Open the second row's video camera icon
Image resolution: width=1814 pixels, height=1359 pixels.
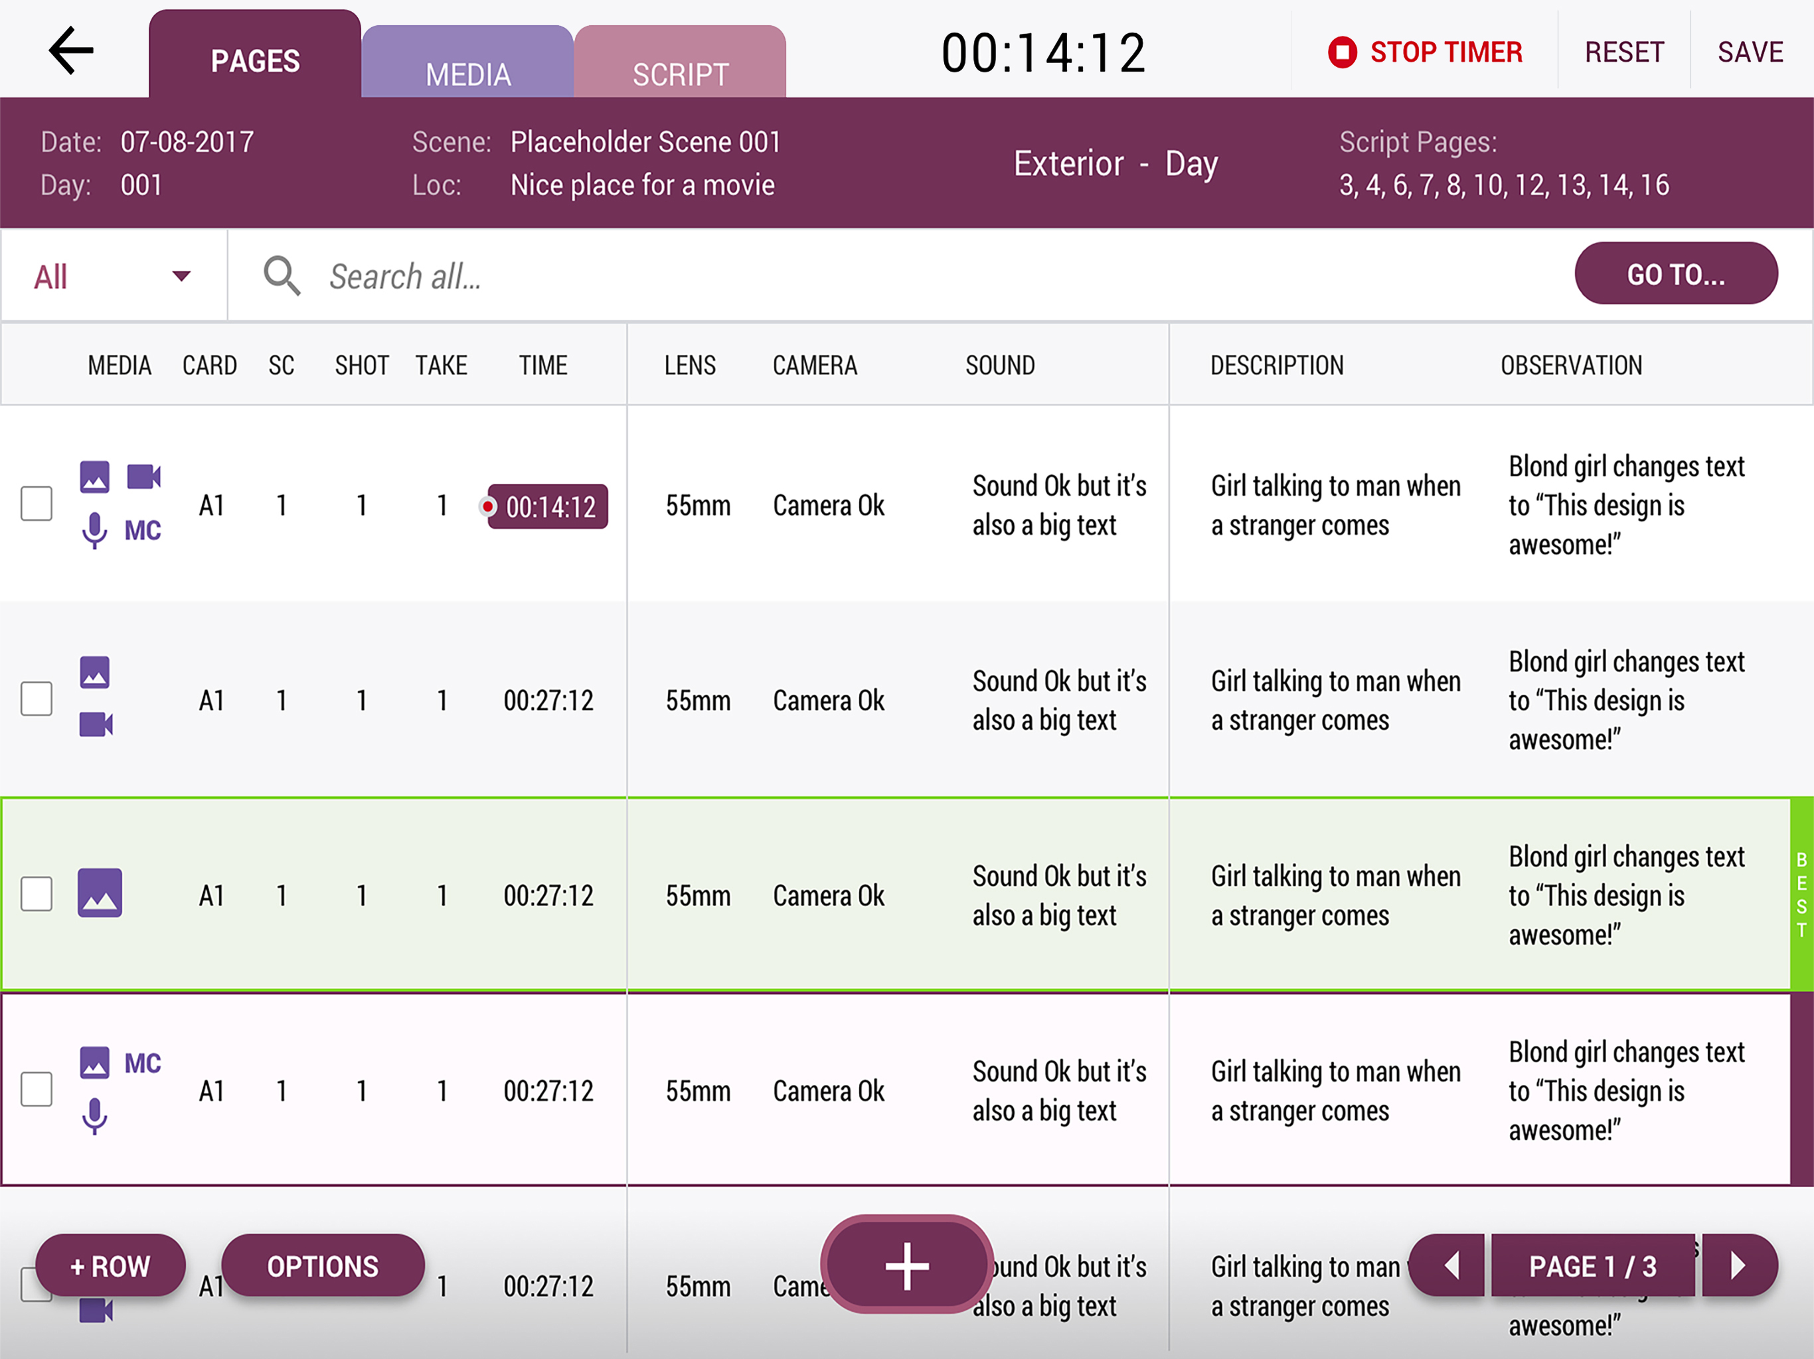(96, 725)
